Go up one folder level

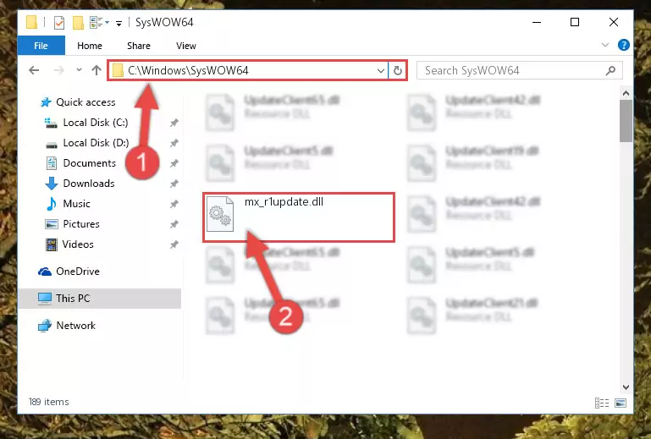coord(97,70)
